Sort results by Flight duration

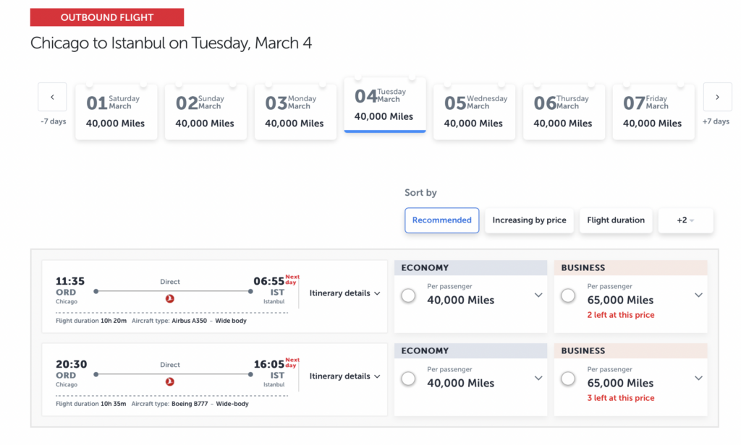point(616,220)
